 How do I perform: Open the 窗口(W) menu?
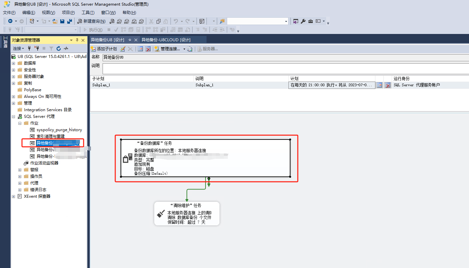tap(109, 13)
